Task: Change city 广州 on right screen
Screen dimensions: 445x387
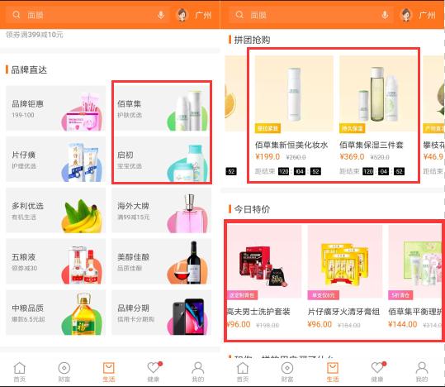Action: click(x=427, y=15)
